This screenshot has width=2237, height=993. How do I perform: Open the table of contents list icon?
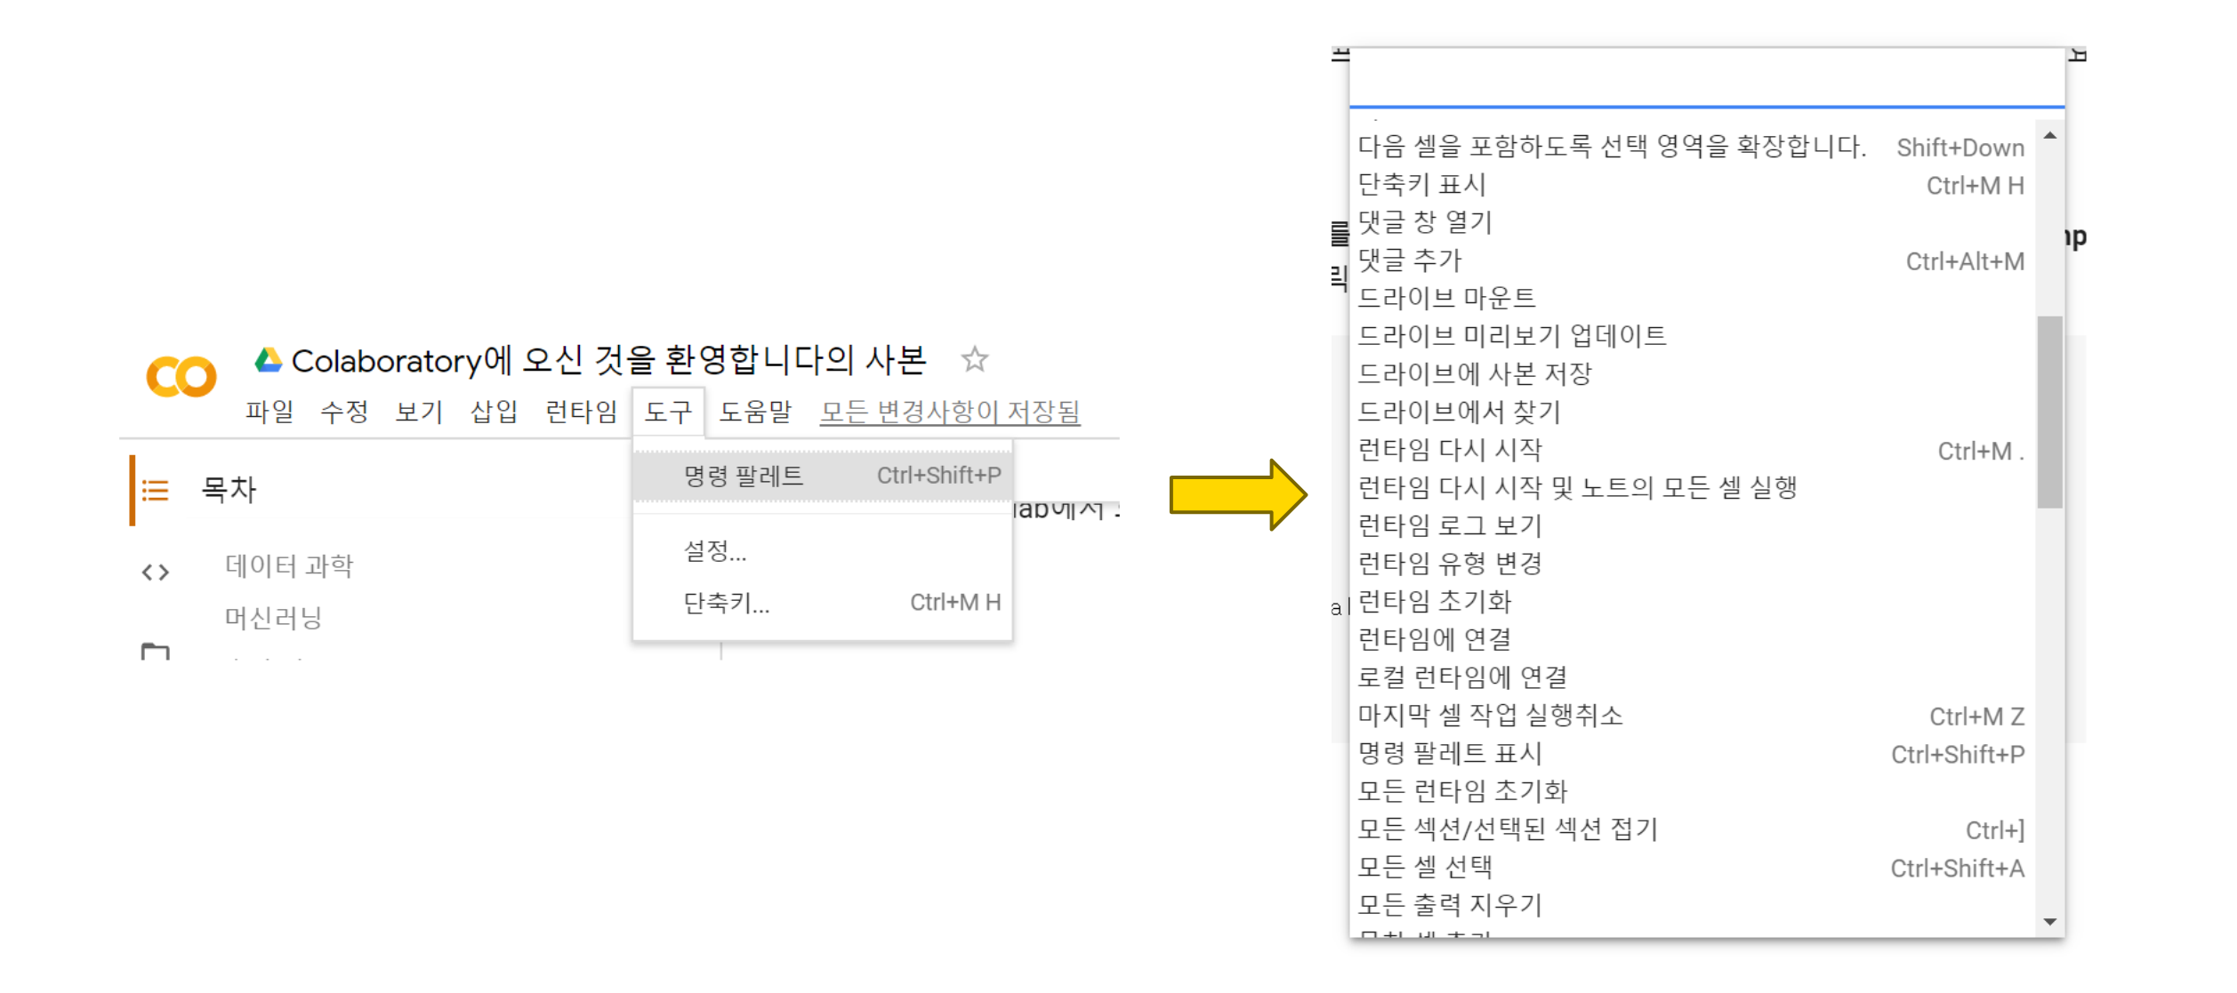point(155,490)
